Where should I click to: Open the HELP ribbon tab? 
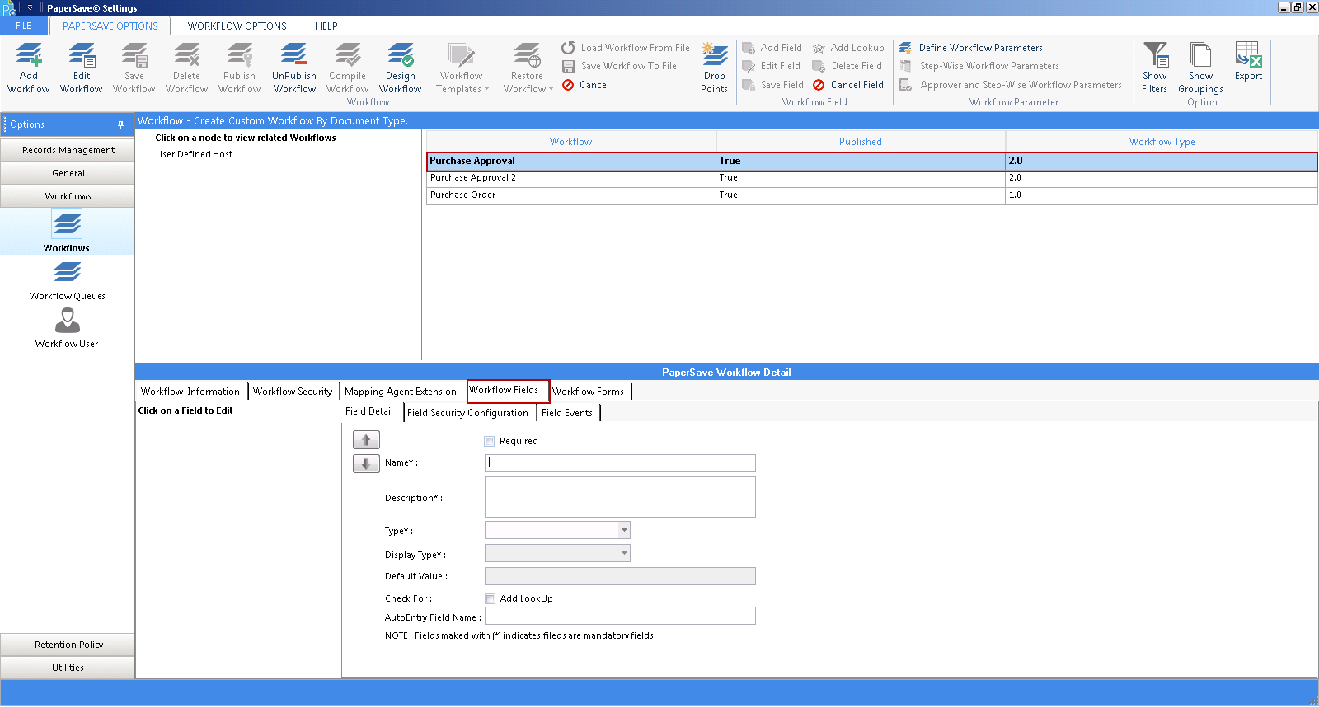pos(326,26)
